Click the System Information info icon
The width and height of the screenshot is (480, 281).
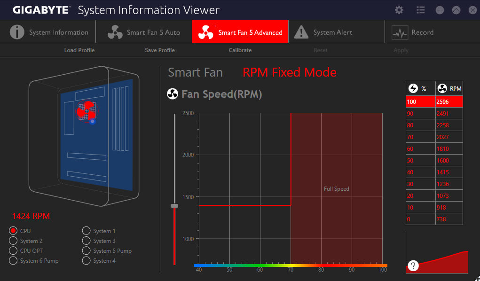[x=17, y=32]
